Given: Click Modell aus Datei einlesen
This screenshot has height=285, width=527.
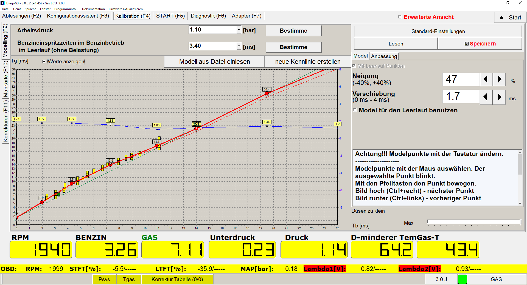Looking at the screenshot, I should click(x=214, y=62).
